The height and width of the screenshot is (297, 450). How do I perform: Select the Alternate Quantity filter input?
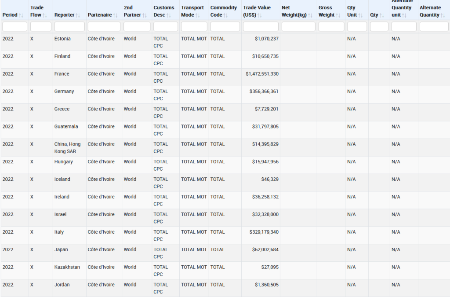point(434,26)
